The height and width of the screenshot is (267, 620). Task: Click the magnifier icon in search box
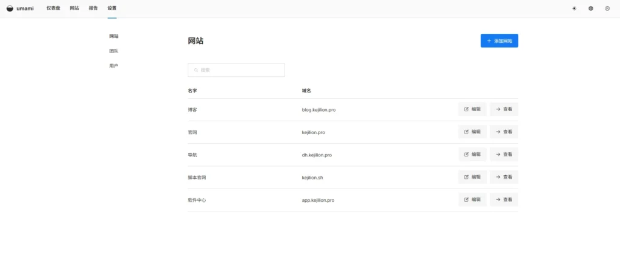coord(196,70)
